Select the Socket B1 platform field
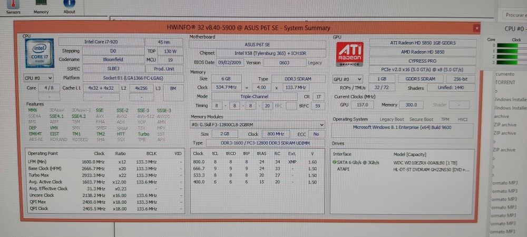Image resolution: width=527 pixels, height=237 pixels. pos(133,78)
